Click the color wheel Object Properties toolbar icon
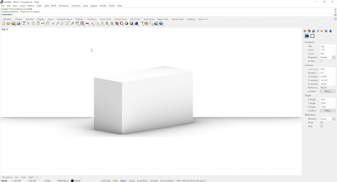Image resolution: width=337 pixels, height=182 pixels. click(x=122, y=23)
